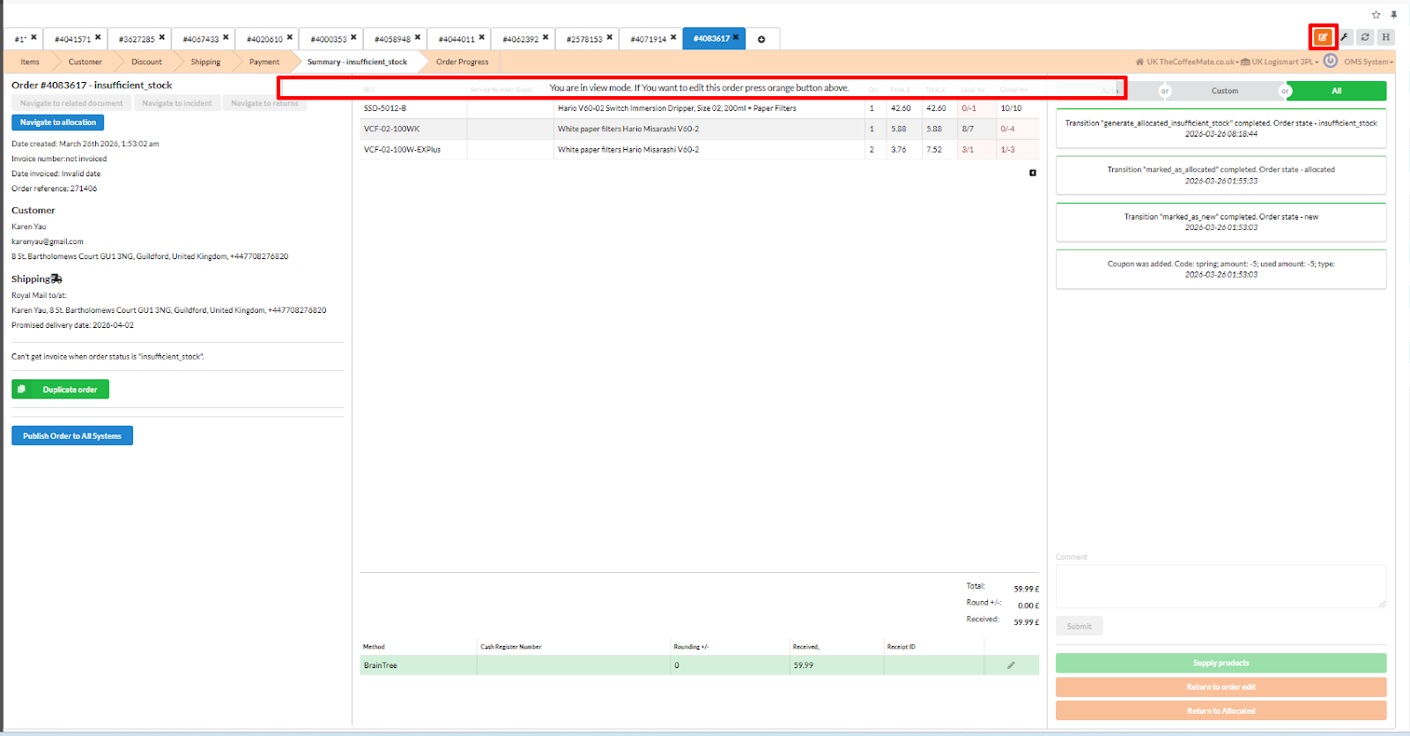Go to the Customer step
This screenshot has width=1410, height=736.
pos(85,62)
